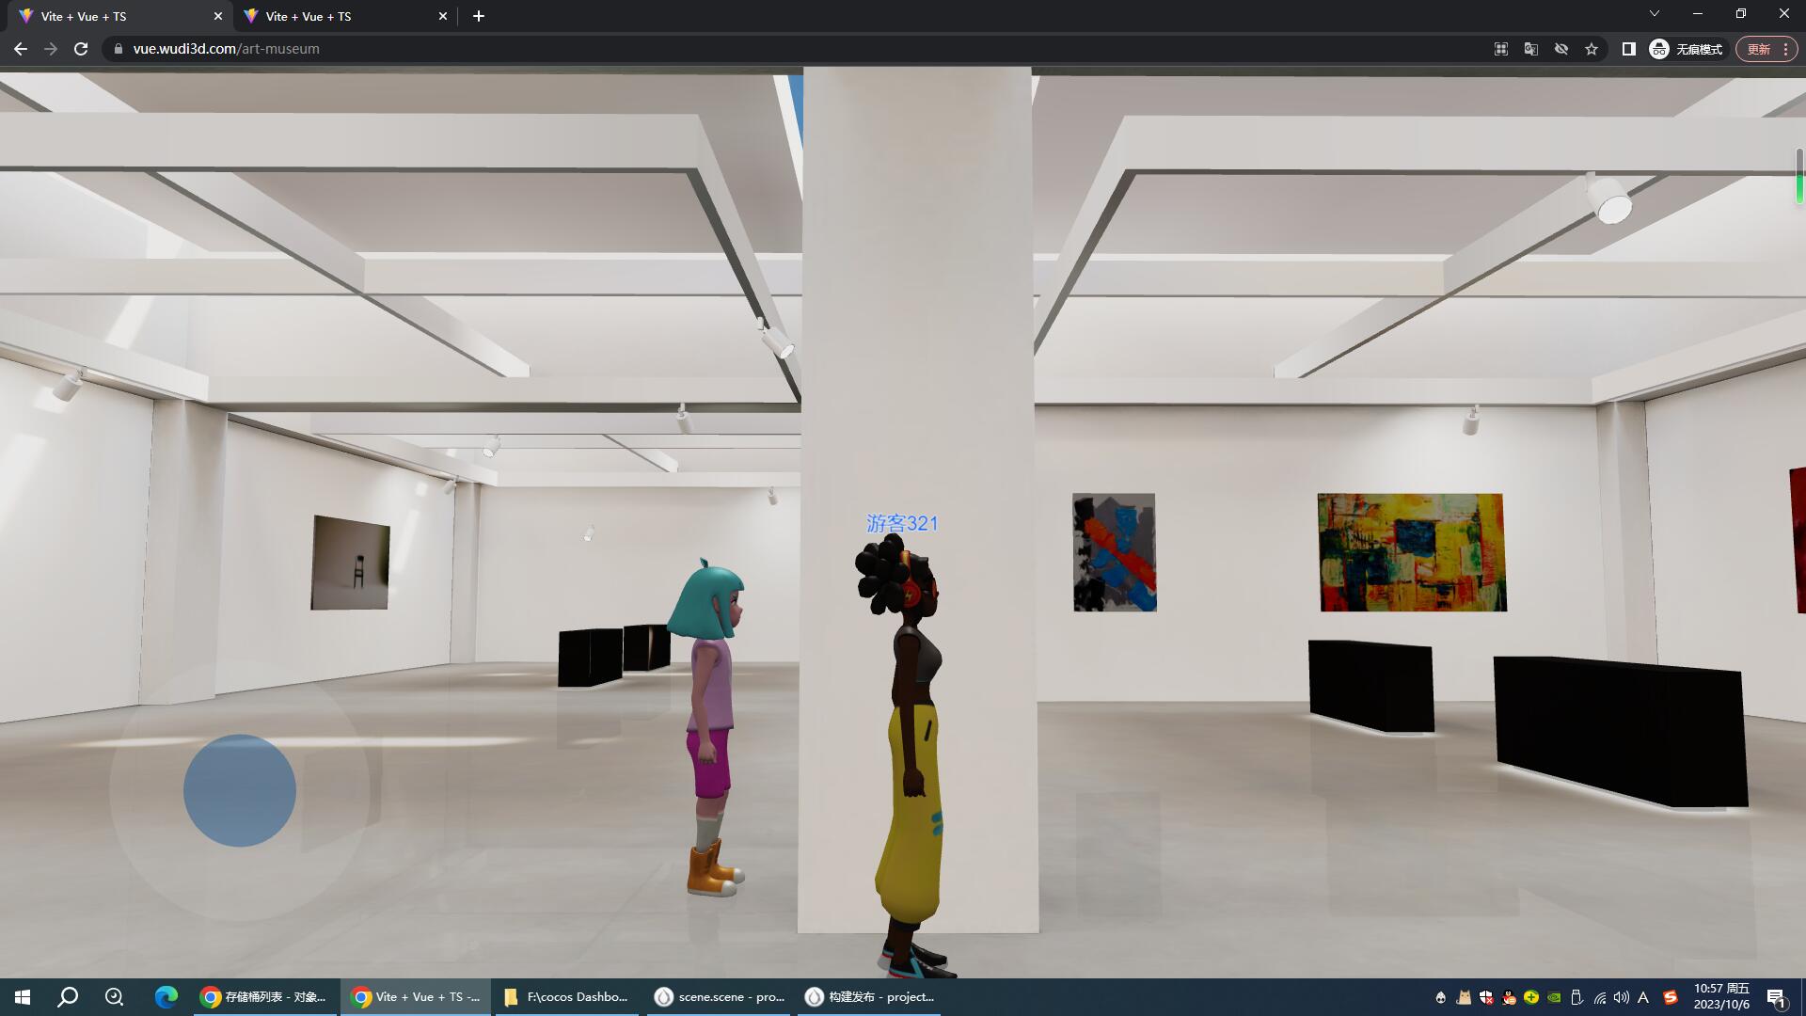
Task: Open the Windows notification center
Action: (x=1776, y=997)
